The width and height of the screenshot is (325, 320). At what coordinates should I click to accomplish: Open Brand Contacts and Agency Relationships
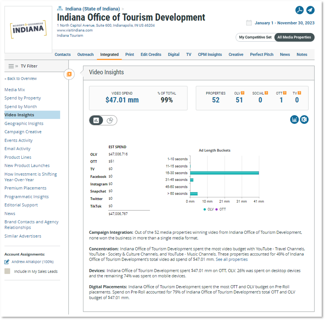coord(32,225)
